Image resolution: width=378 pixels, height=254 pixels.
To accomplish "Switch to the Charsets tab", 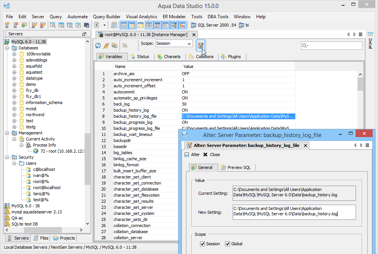I will tap(169, 57).
